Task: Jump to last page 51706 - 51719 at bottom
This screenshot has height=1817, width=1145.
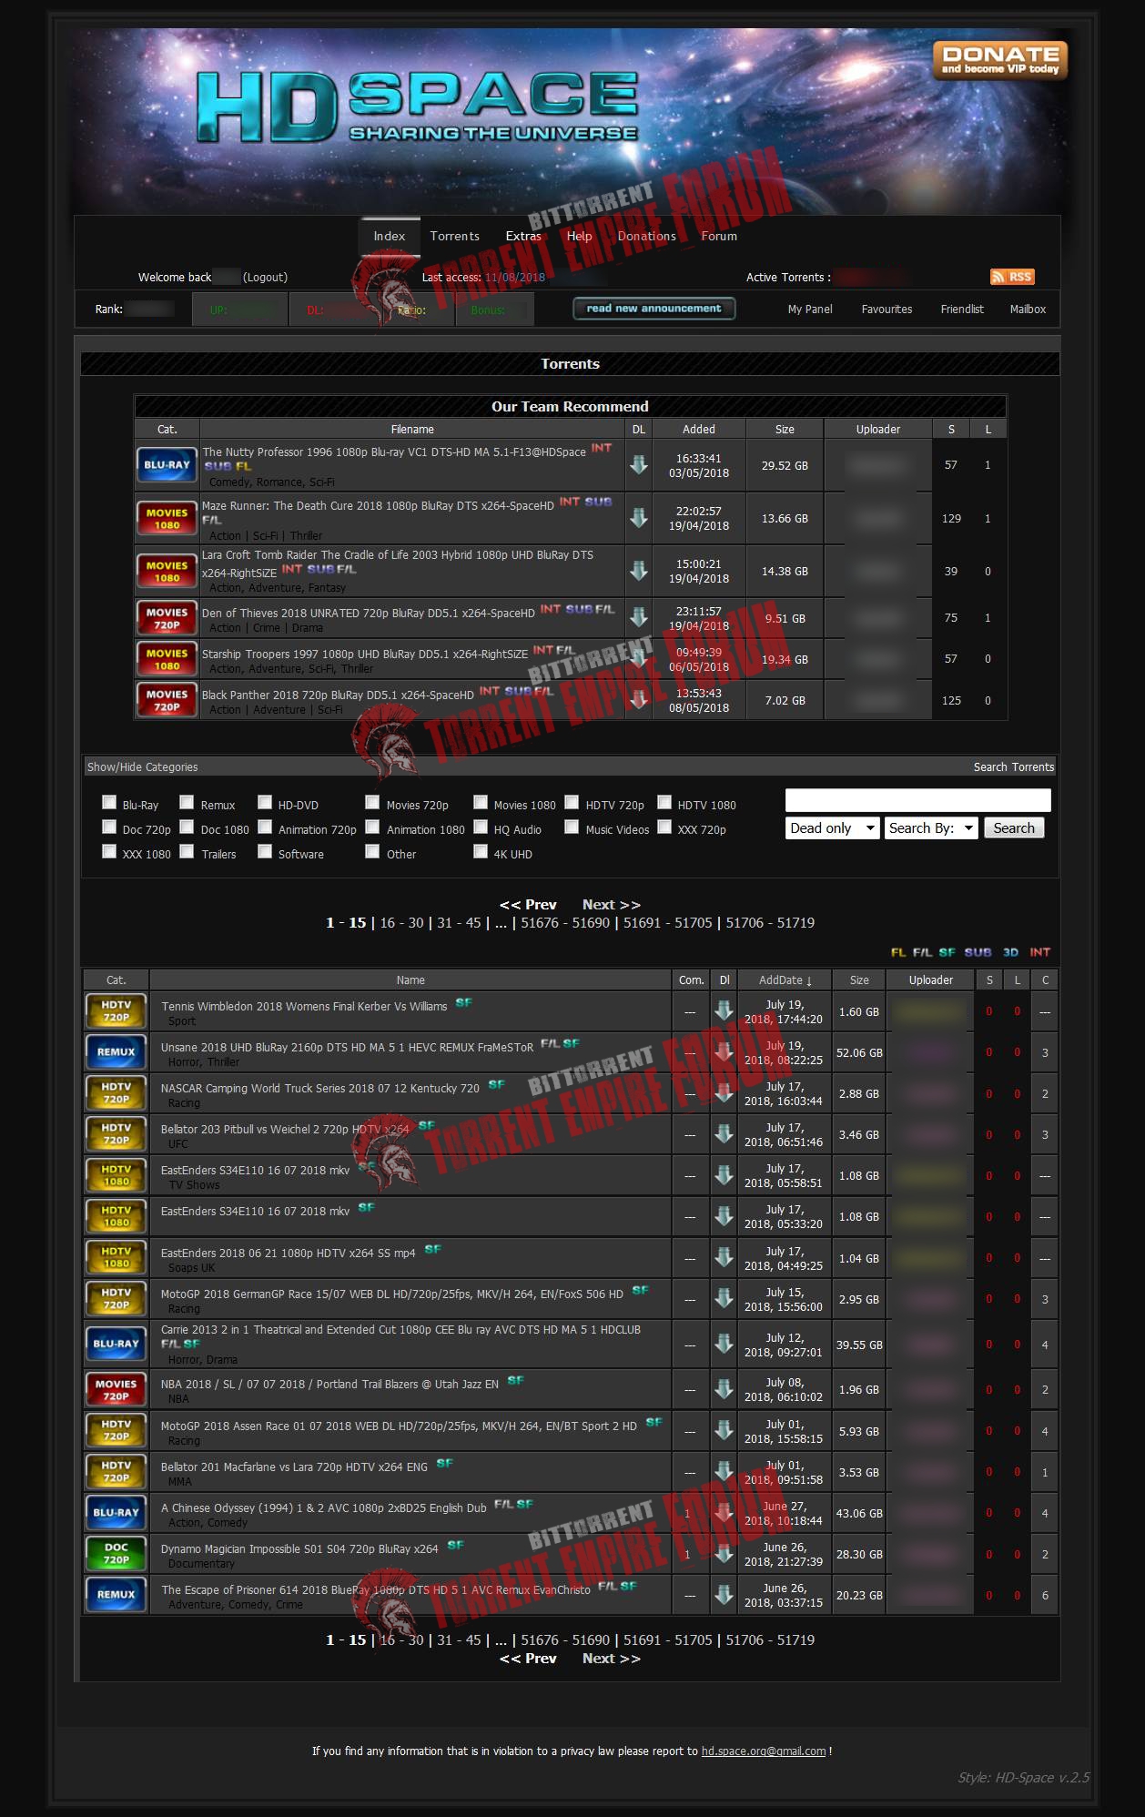Action: coord(770,1639)
